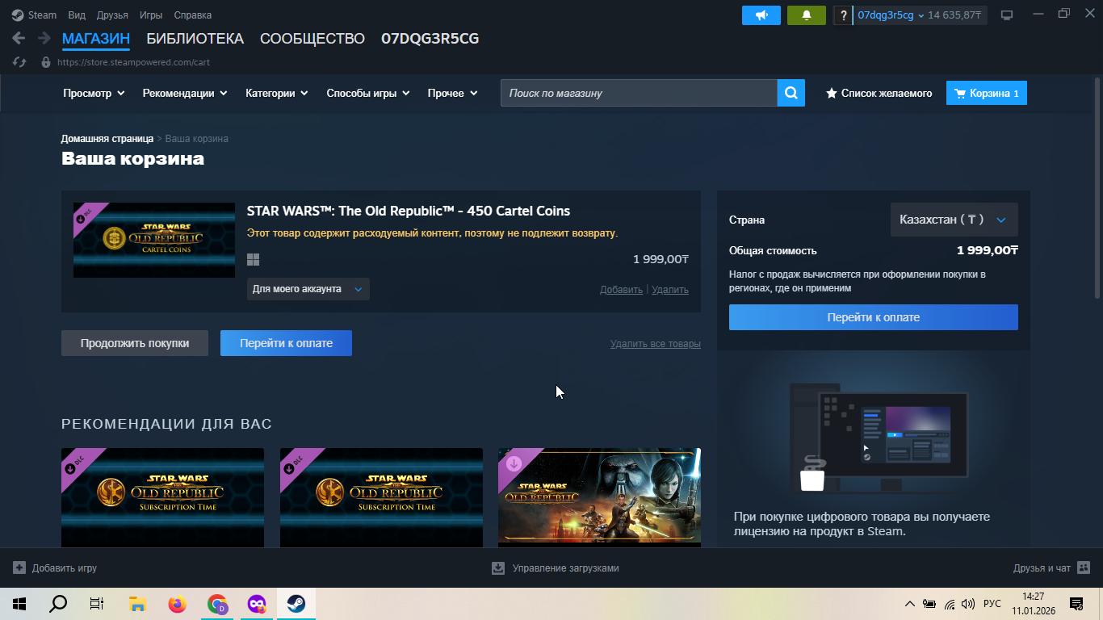1103x620 pixels.
Task: Open the Справка menu
Action: pyautogui.click(x=193, y=15)
